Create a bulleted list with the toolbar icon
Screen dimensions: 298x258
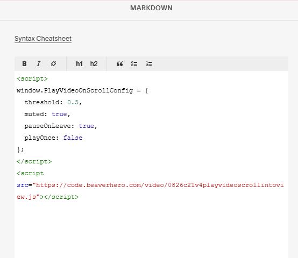pyautogui.click(x=134, y=64)
